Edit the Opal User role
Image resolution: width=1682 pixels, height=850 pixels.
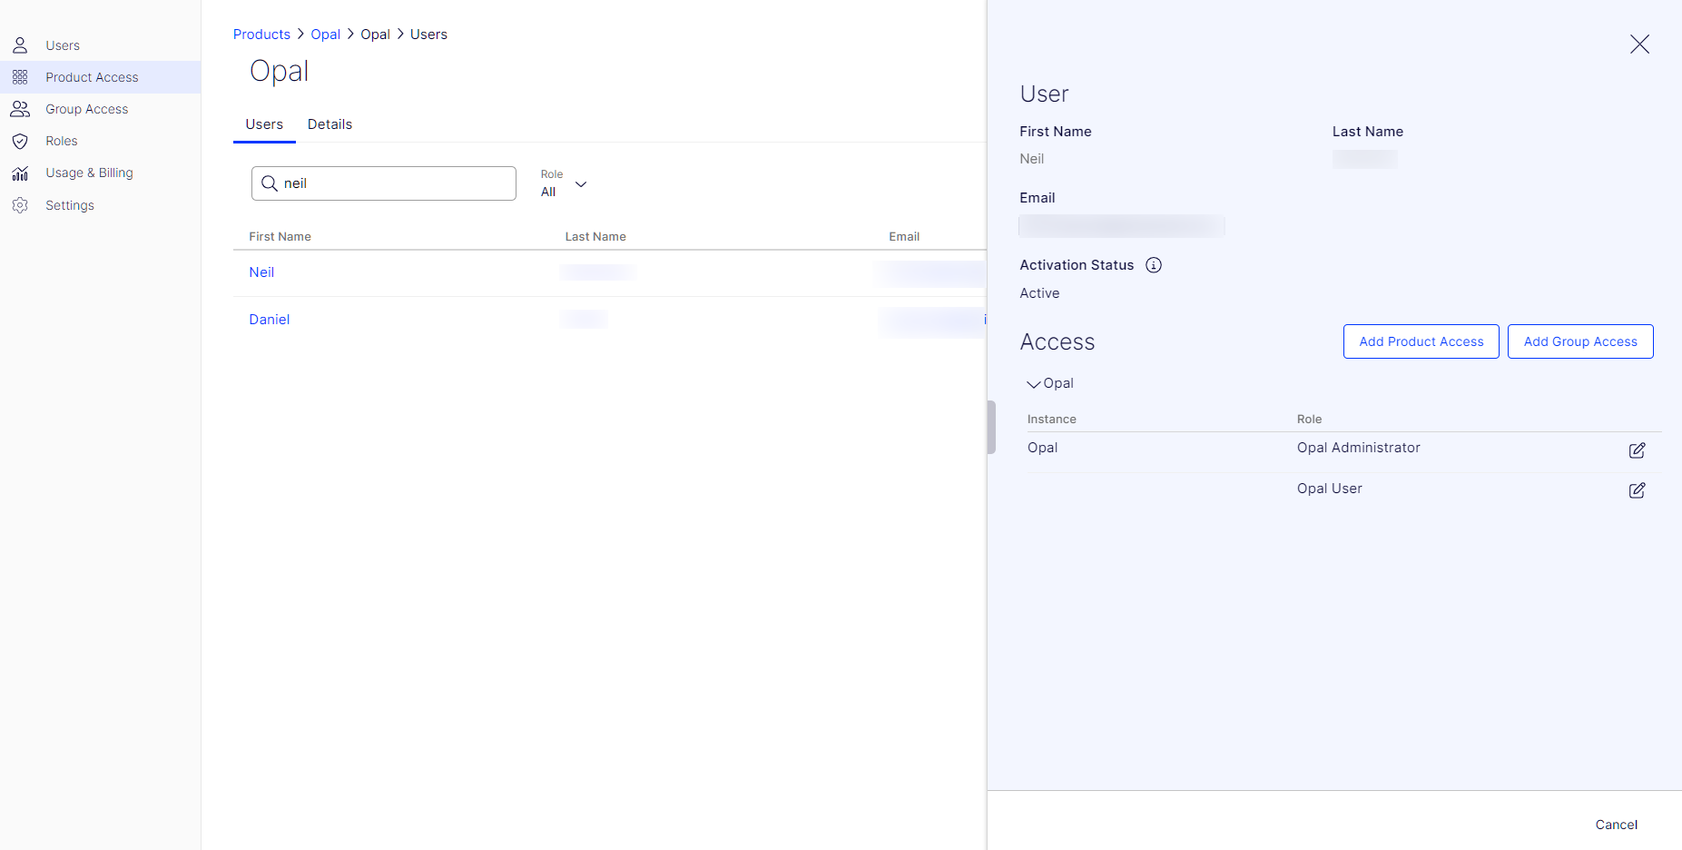pos(1637,490)
